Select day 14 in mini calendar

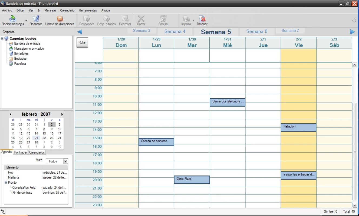tap(36, 133)
